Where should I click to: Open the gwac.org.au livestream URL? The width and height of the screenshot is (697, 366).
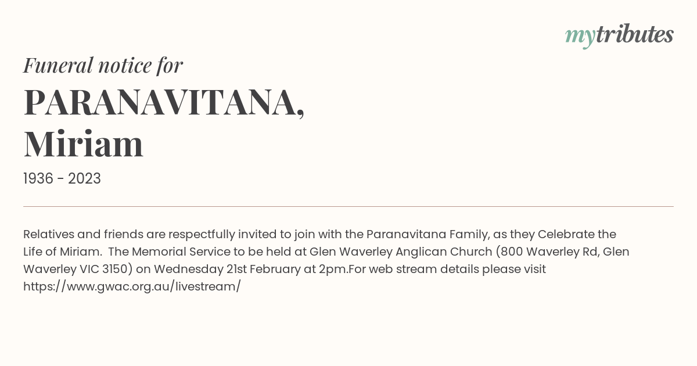click(132, 286)
